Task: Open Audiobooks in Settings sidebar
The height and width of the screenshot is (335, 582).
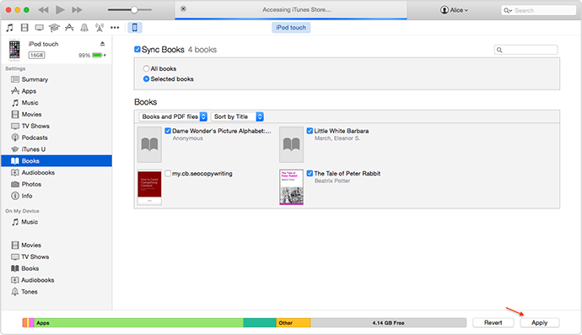Action: coord(56,173)
